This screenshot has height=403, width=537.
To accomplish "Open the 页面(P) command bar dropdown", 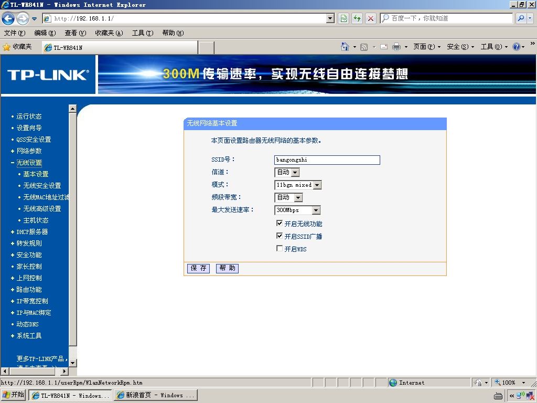I will [427, 47].
